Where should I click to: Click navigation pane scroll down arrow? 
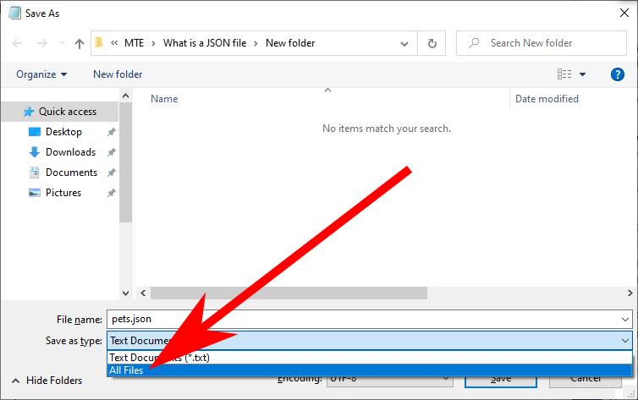pyautogui.click(x=126, y=293)
